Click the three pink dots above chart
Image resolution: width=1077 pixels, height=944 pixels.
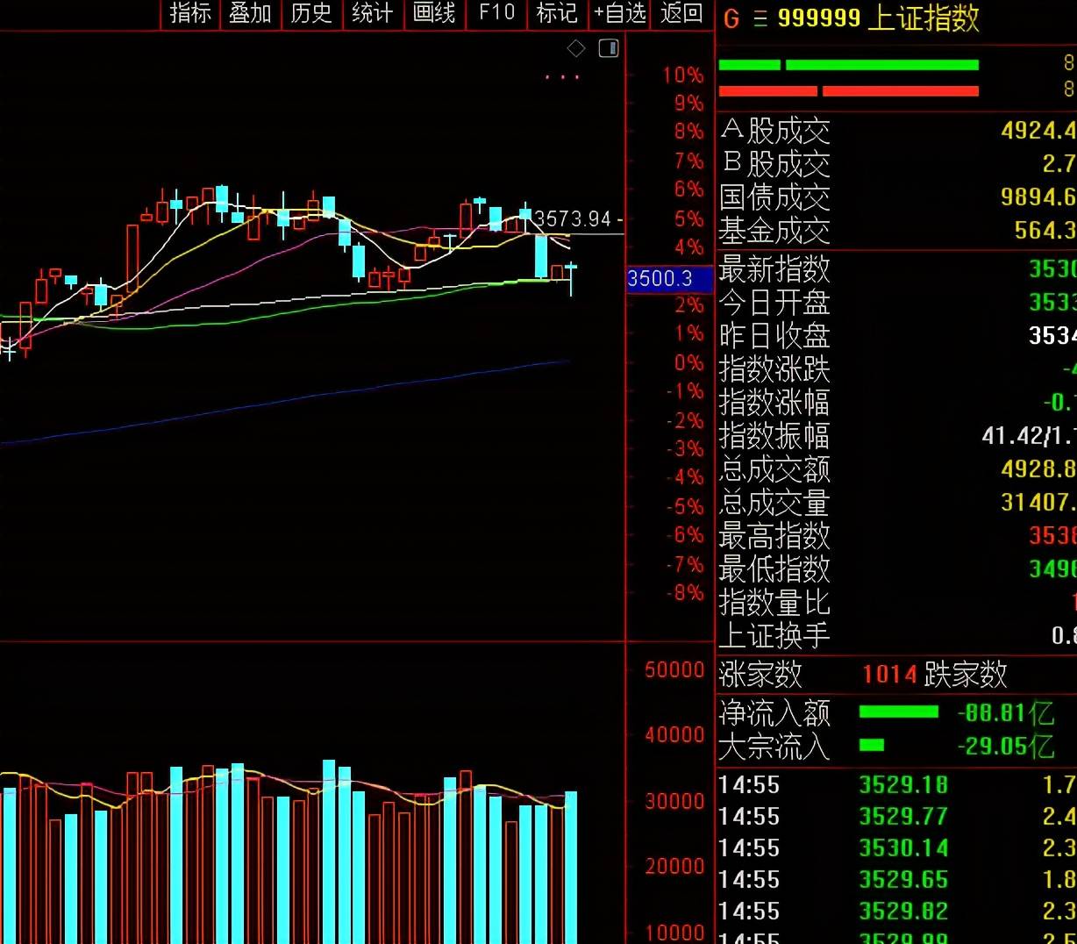tap(561, 77)
